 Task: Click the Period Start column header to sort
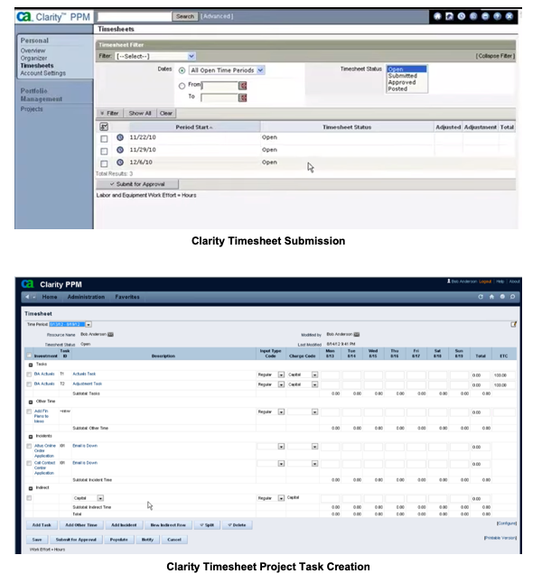pyautogui.click(x=194, y=126)
